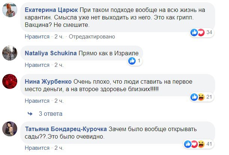229x155 pixels.
Task: Click the reply arrow icon before '3 ответа'
Action: [31, 114]
